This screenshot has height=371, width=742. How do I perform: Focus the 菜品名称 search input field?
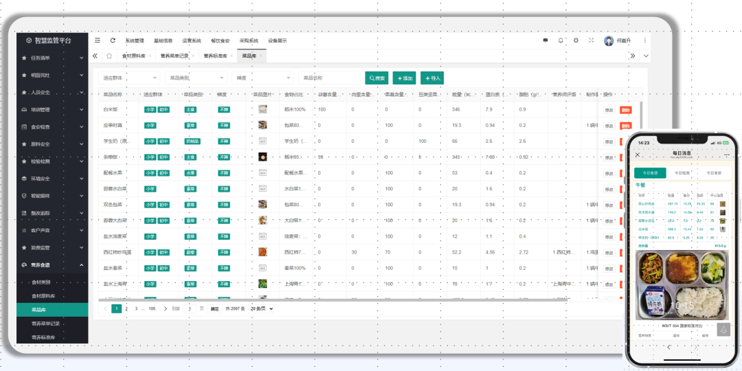329,78
